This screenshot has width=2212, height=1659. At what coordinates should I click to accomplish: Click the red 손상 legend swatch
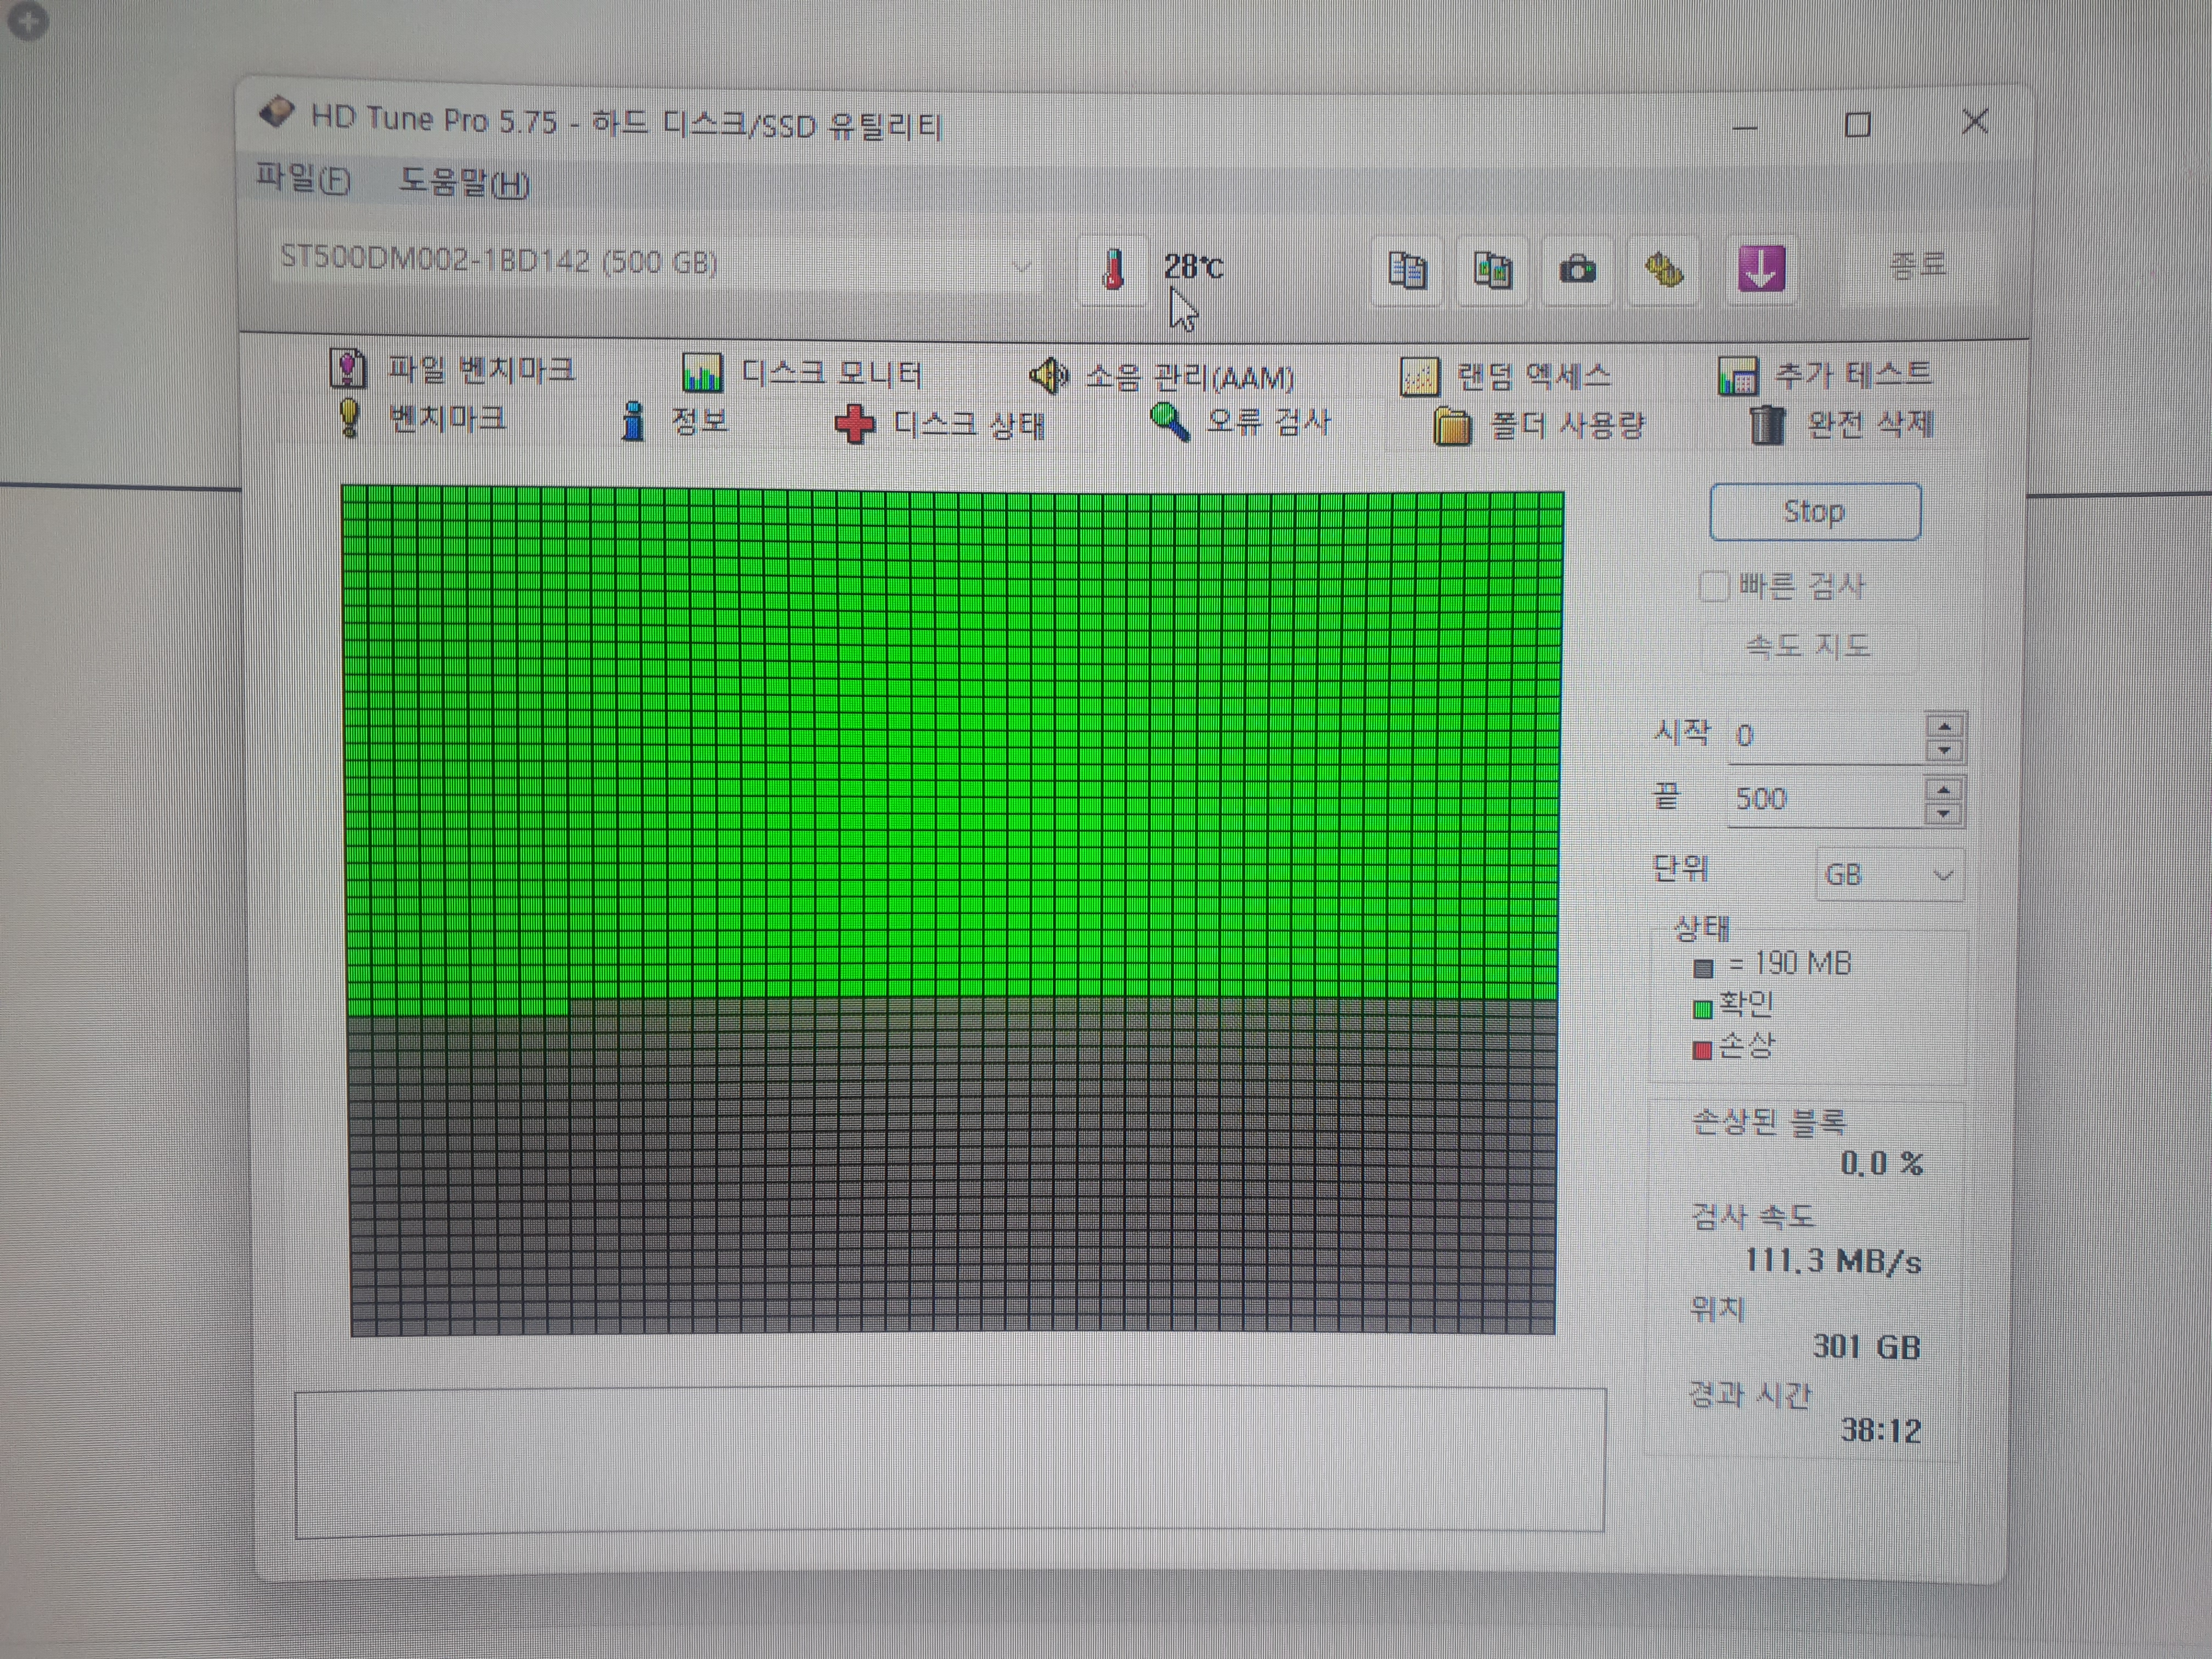[1702, 1050]
